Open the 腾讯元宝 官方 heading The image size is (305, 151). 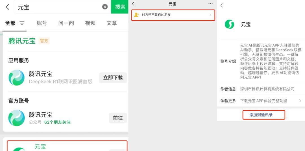(22, 41)
